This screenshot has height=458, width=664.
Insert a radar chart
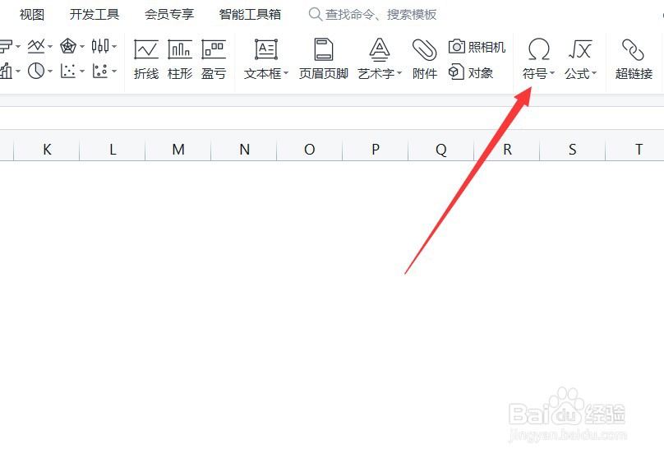coord(67,46)
